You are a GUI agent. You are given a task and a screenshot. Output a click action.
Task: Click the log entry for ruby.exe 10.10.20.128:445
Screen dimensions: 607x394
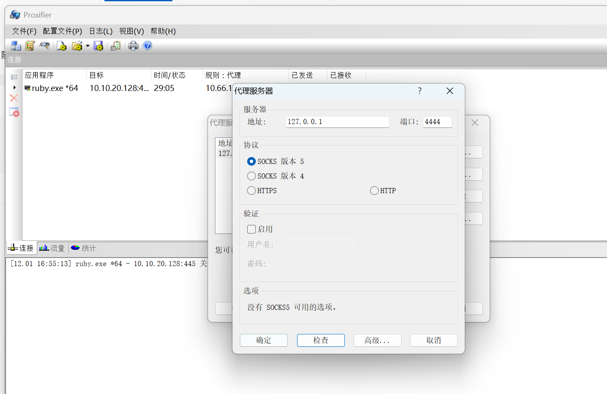coord(109,264)
